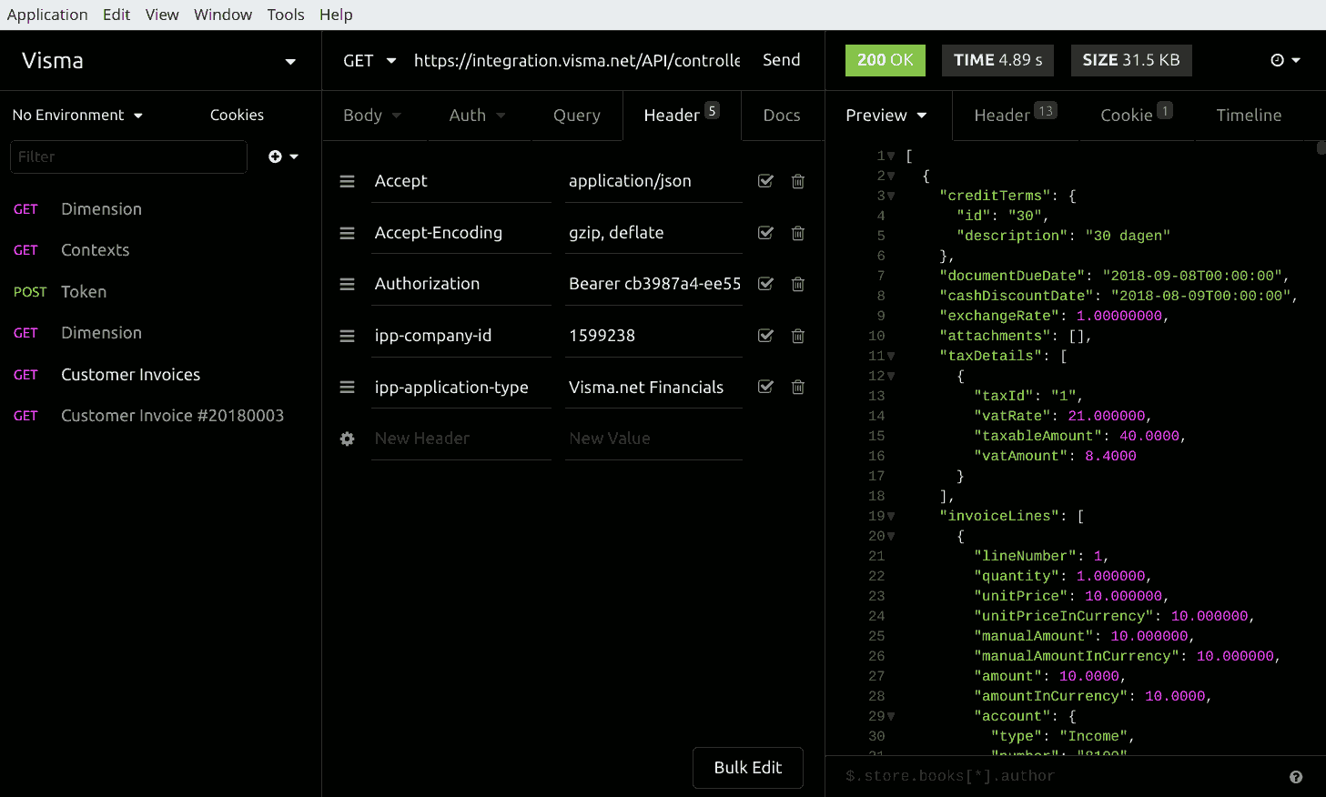Viewport: 1326px width, 797px height.
Task: Open the Auth type dropdown
Action: (x=477, y=116)
